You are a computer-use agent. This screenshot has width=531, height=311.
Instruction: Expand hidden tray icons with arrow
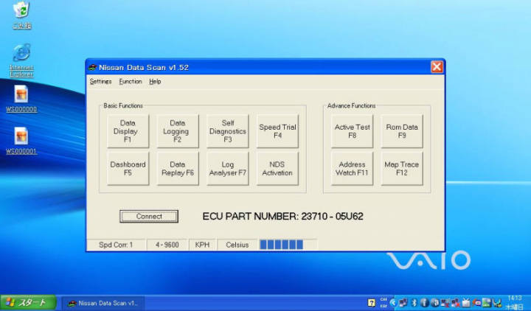click(393, 303)
